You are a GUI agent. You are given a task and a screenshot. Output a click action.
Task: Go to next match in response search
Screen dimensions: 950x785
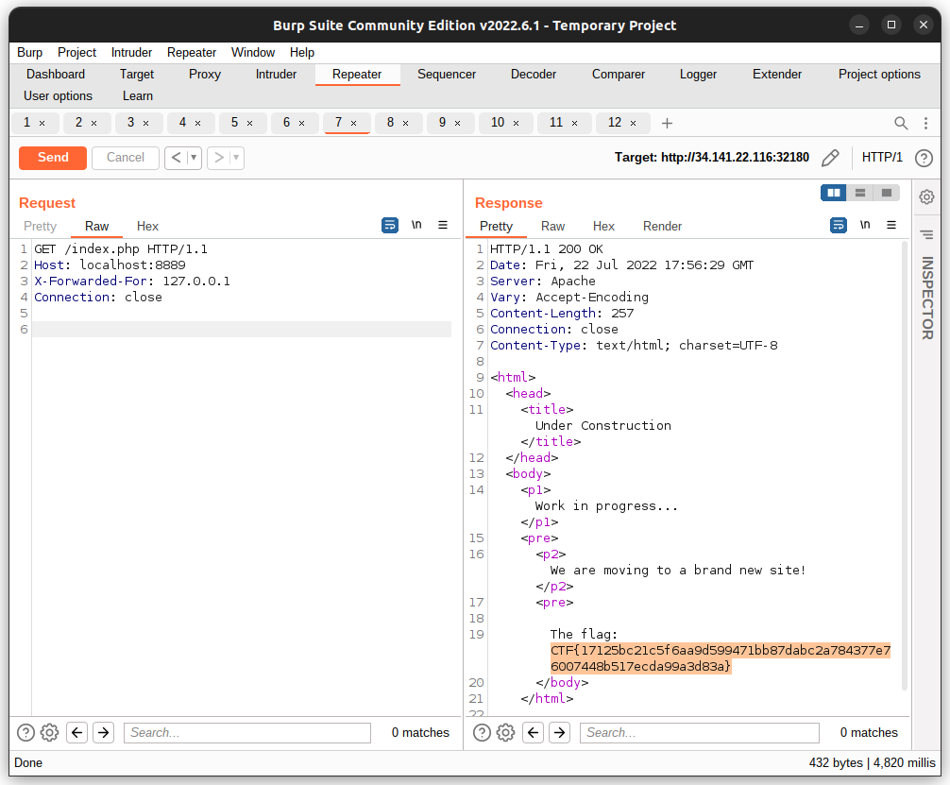(x=559, y=732)
